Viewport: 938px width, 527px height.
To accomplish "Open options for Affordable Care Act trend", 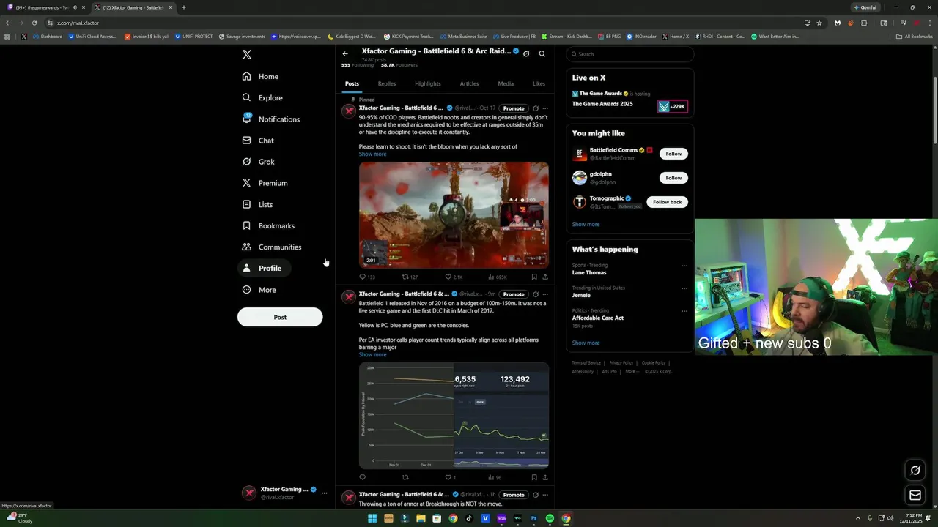I will tap(684, 310).
